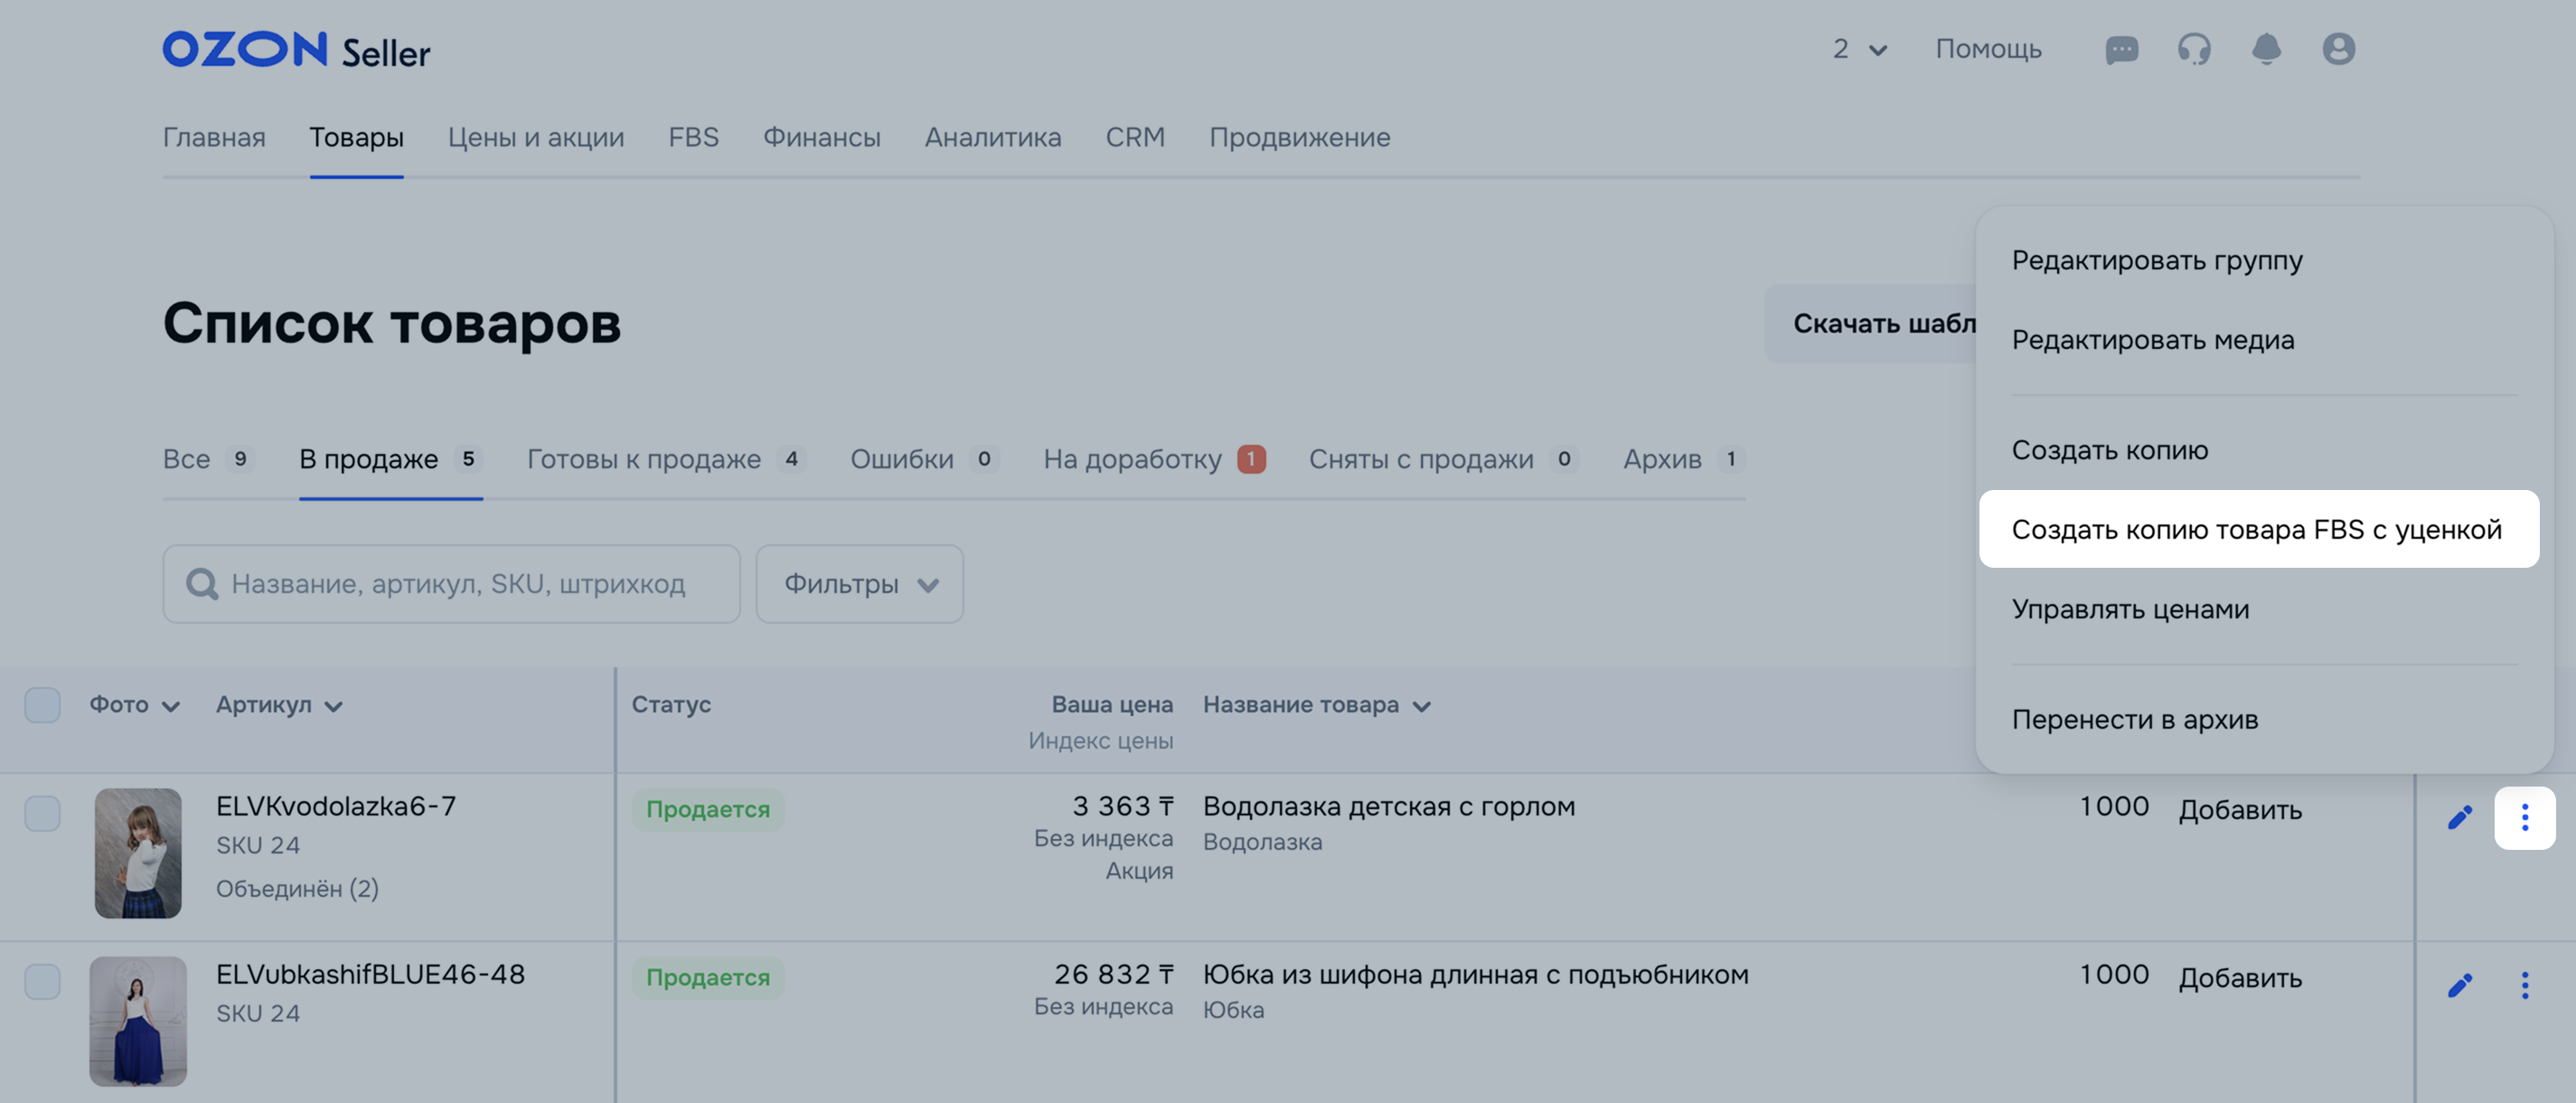Focus the Название, артикул, SKU search field
This screenshot has height=1103, width=2576.
click(452, 584)
